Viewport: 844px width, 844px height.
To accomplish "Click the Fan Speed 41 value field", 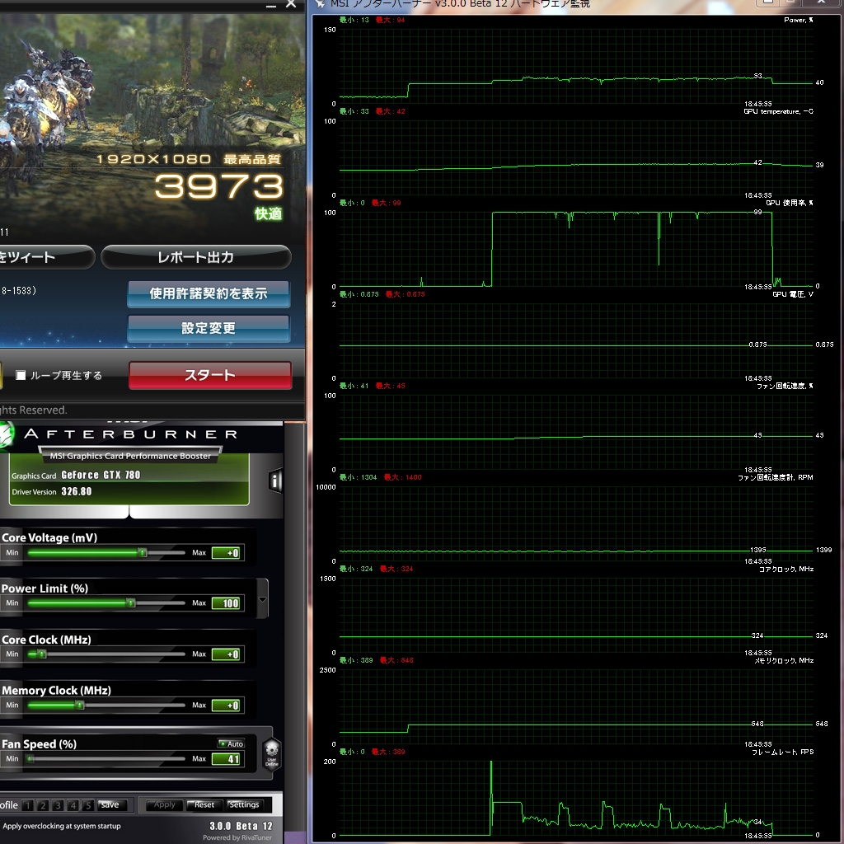I will [226, 759].
